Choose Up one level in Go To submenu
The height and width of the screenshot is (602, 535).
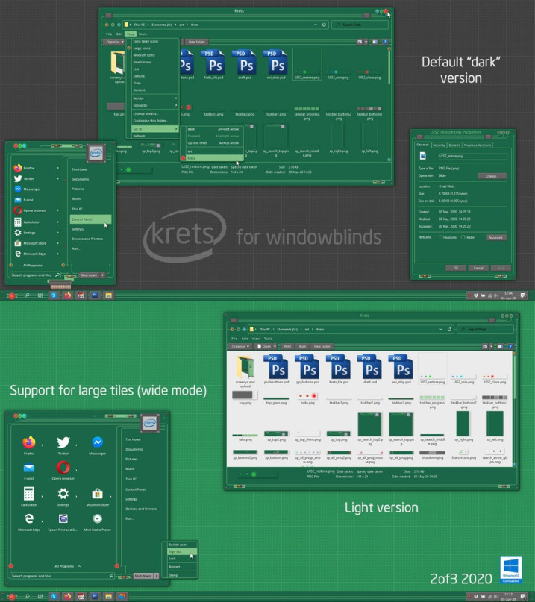pyautogui.click(x=215, y=143)
